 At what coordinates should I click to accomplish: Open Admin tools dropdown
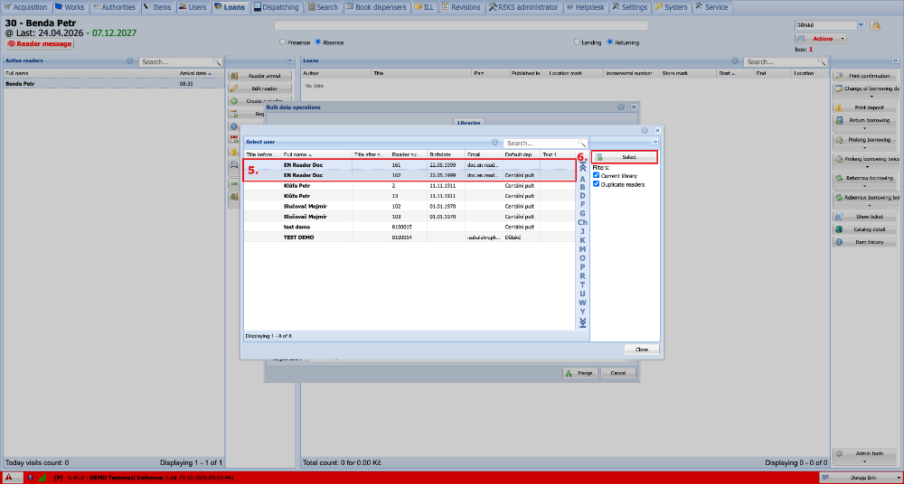point(865,455)
